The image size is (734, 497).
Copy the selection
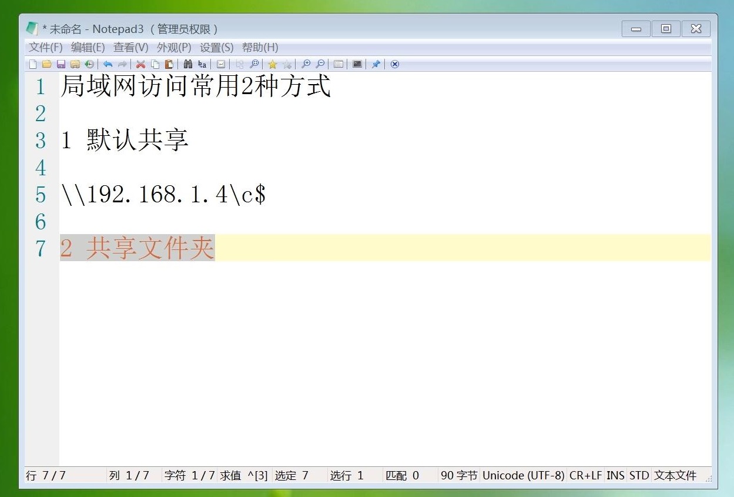(x=155, y=64)
